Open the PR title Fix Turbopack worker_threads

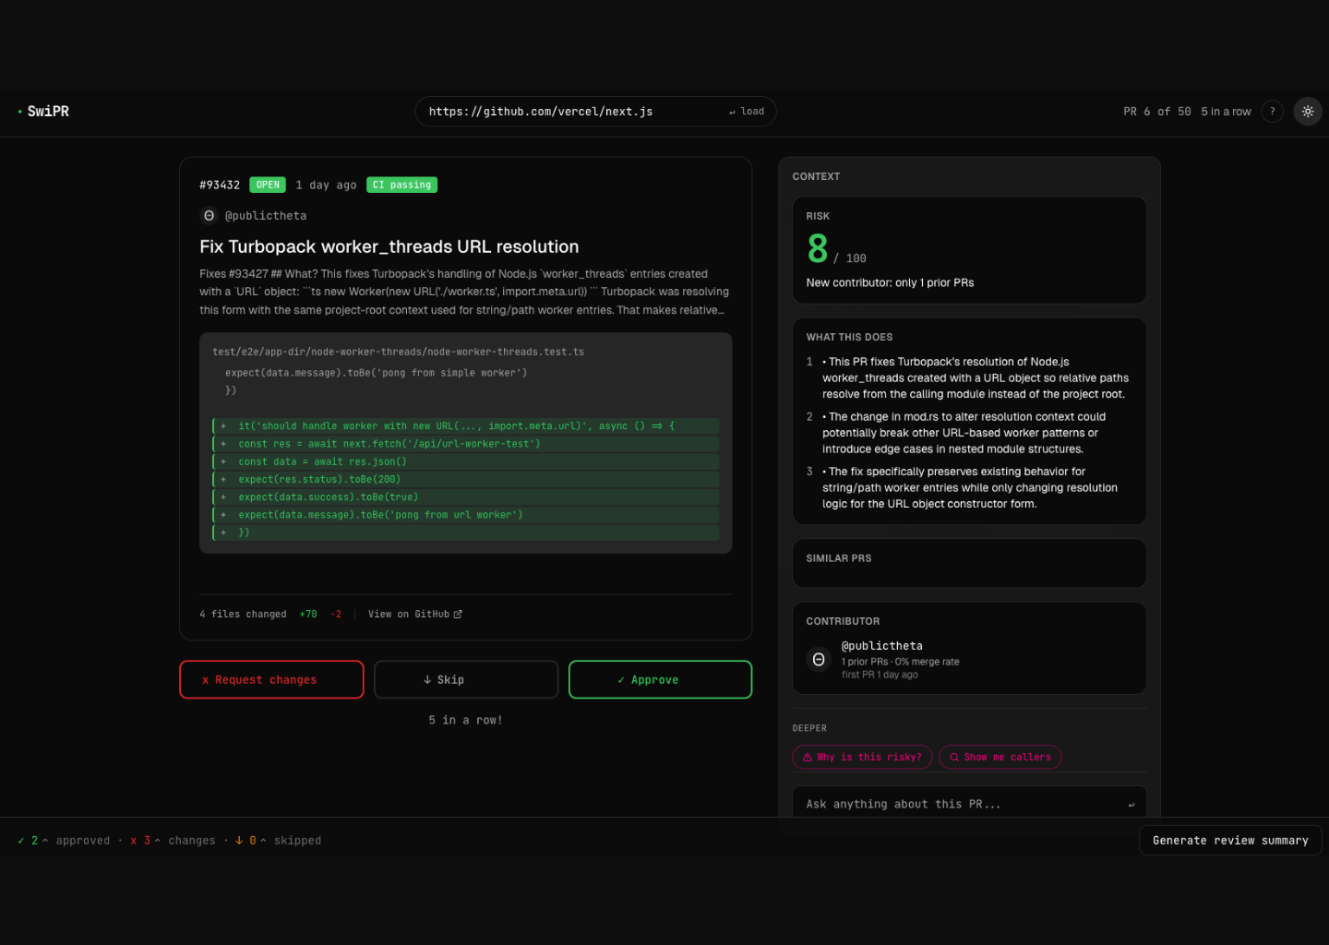pyautogui.click(x=389, y=247)
